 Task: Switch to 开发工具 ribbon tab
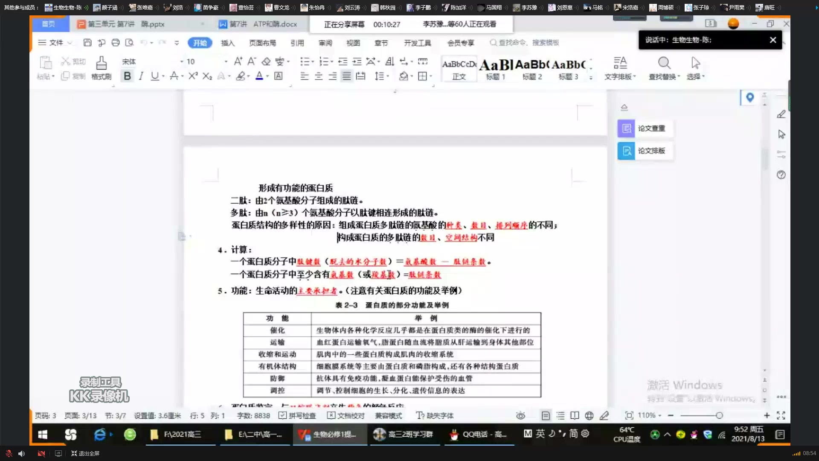click(418, 43)
